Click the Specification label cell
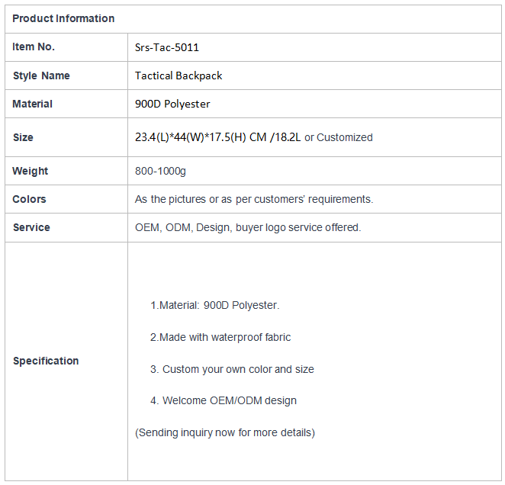The image size is (505, 485). click(66, 361)
